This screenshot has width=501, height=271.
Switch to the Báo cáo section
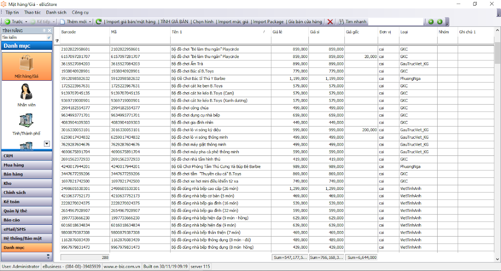point(27,220)
